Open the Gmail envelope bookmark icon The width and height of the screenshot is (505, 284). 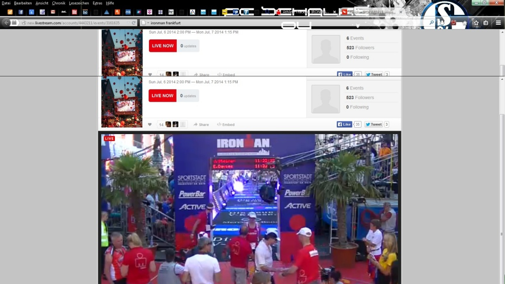53,12
